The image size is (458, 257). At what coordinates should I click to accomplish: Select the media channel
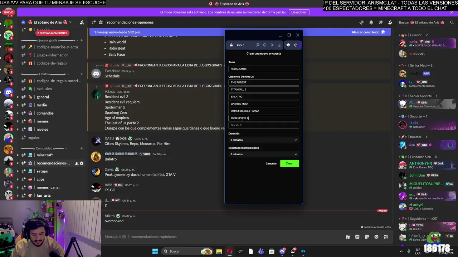[x=52, y=105]
